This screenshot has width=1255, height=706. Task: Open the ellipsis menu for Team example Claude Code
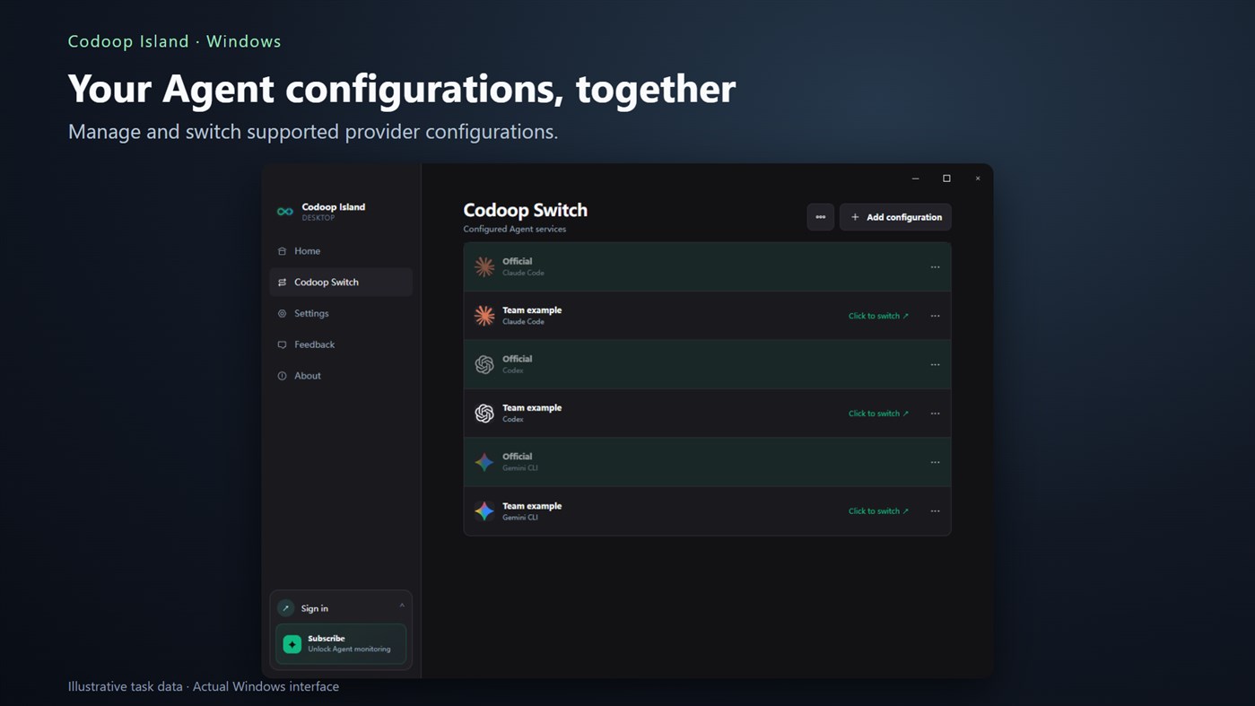coord(935,316)
